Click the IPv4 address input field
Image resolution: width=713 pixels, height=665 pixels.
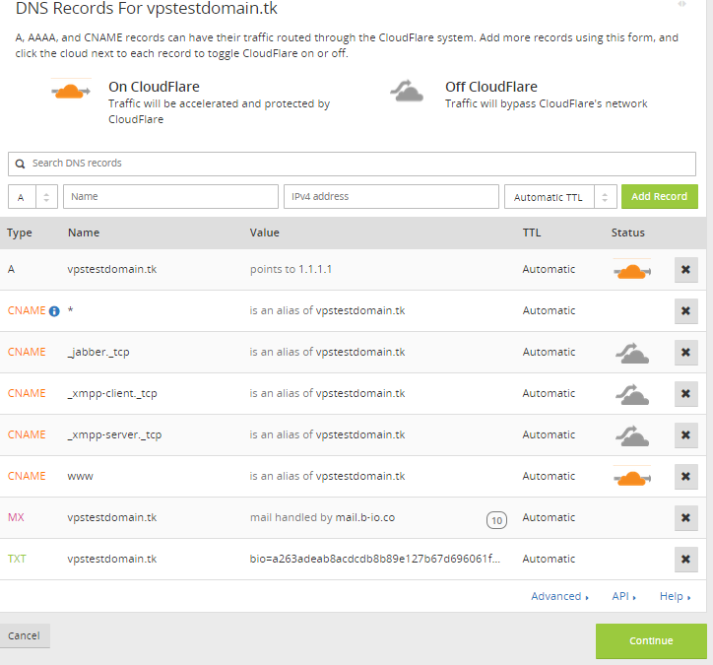[391, 196]
